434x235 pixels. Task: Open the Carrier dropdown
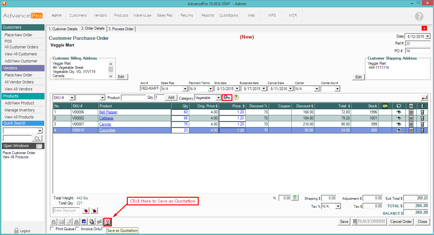point(316,89)
